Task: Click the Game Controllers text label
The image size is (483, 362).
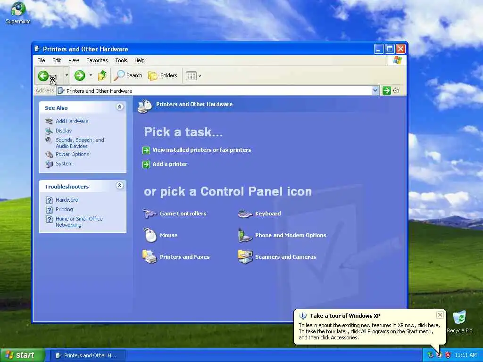Action: [x=183, y=214]
